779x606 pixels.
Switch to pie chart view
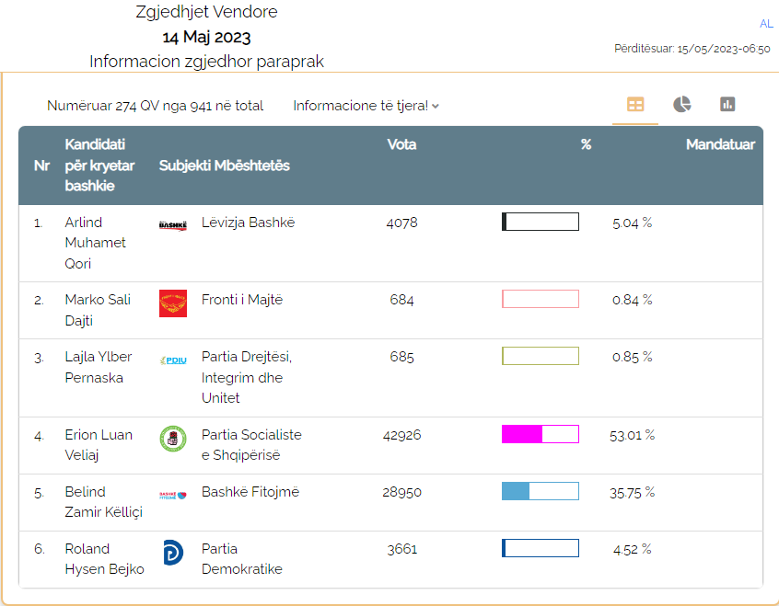click(x=681, y=104)
